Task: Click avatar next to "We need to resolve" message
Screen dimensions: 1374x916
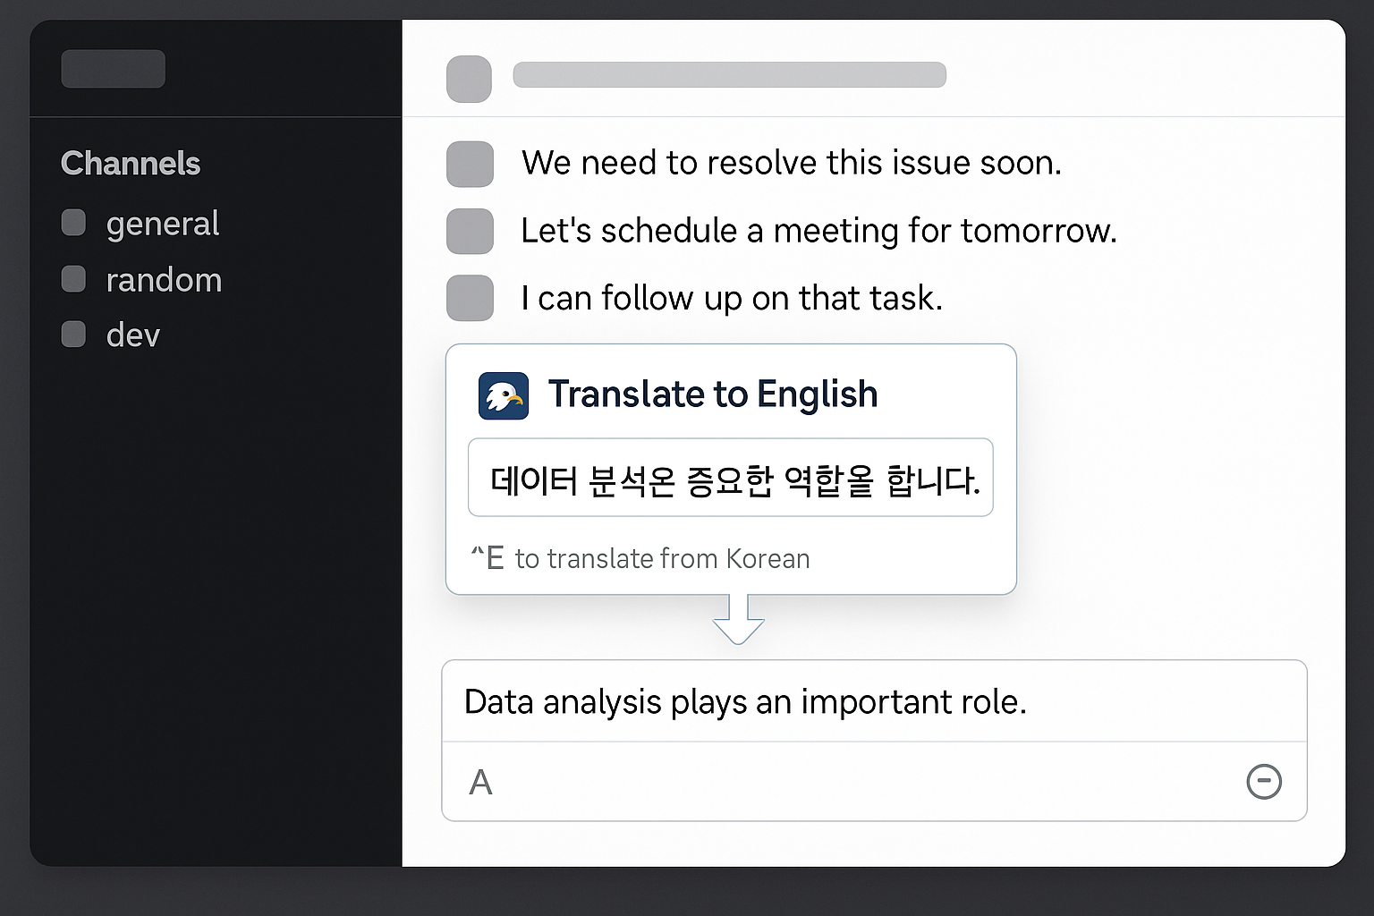Action: point(470,164)
